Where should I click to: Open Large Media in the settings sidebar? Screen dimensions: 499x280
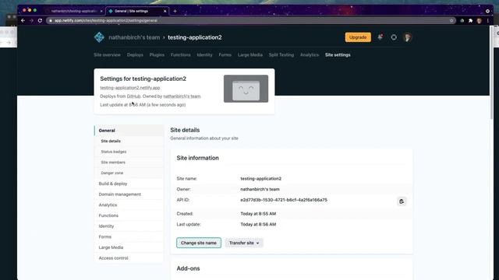point(129,247)
